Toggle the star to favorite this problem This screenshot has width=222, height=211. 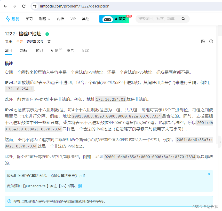[49, 41]
